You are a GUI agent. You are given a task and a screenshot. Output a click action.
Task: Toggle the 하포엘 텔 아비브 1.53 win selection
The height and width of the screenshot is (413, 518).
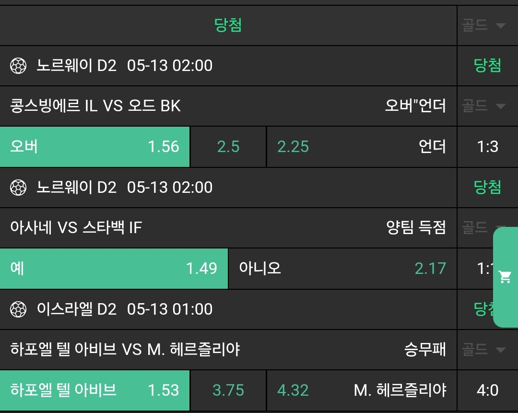(95, 390)
